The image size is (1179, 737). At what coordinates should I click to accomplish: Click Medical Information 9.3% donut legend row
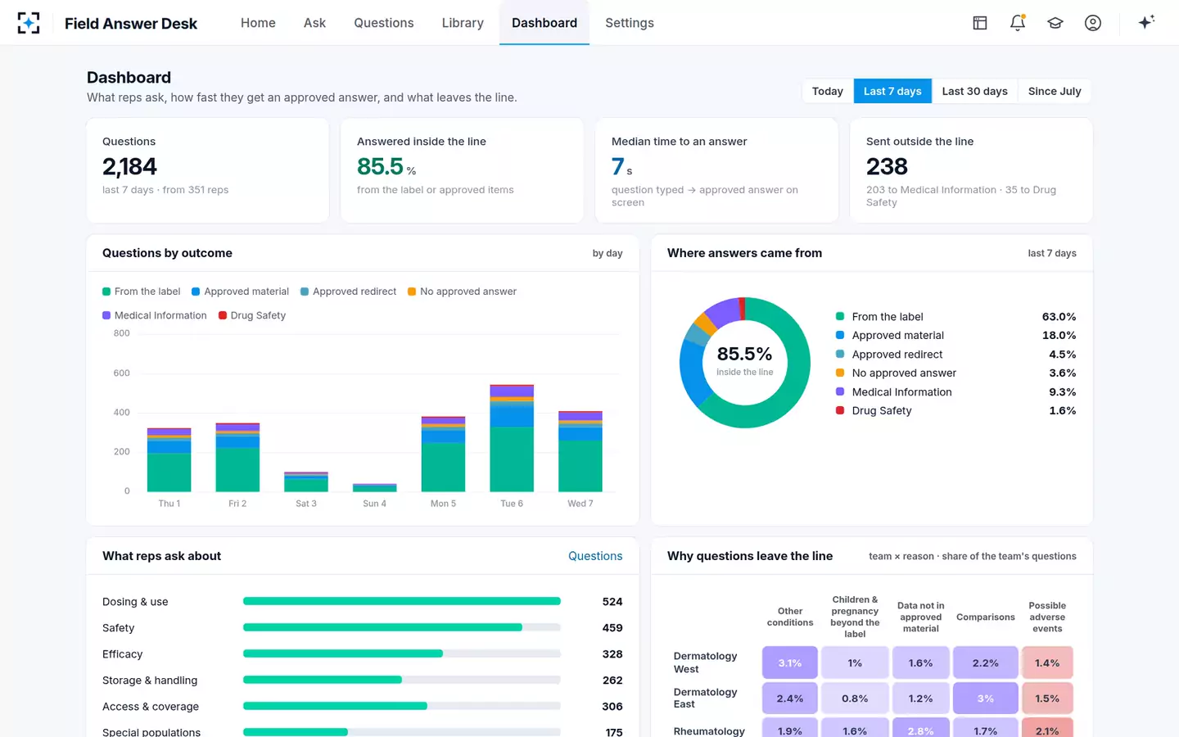[955, 392]
